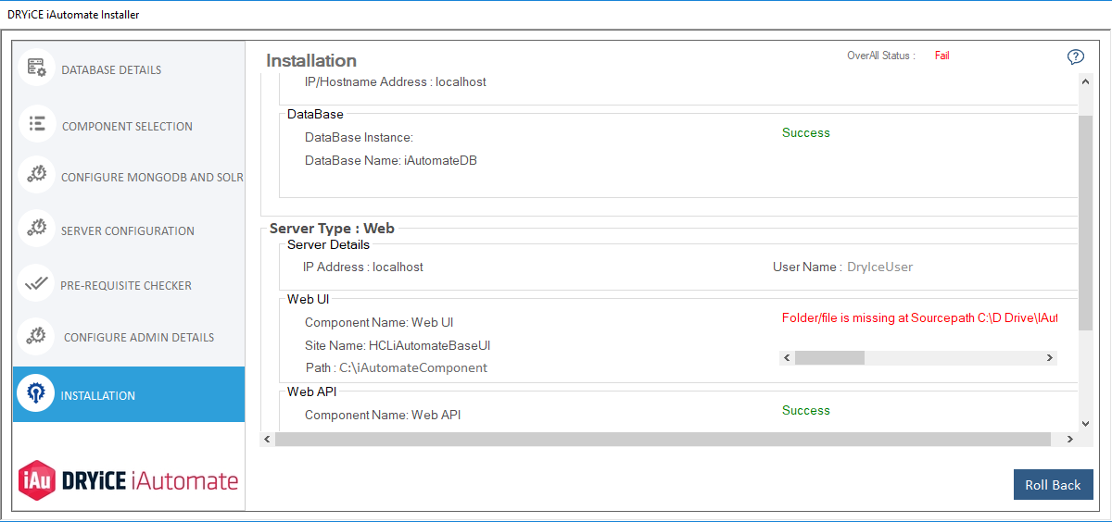Select the Server Configuration step
The image size is (1112, 522).
point(128,230)
